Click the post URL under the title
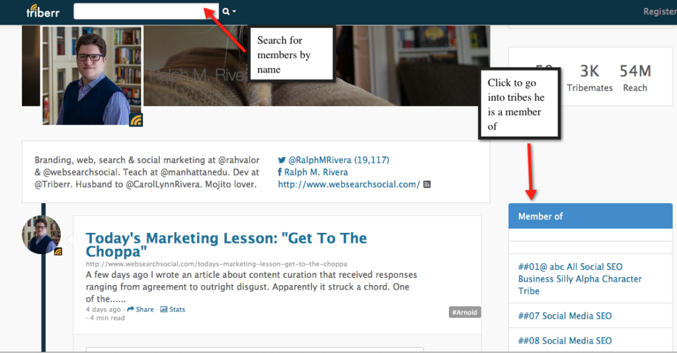677x353 pixels. coord(216,264)
